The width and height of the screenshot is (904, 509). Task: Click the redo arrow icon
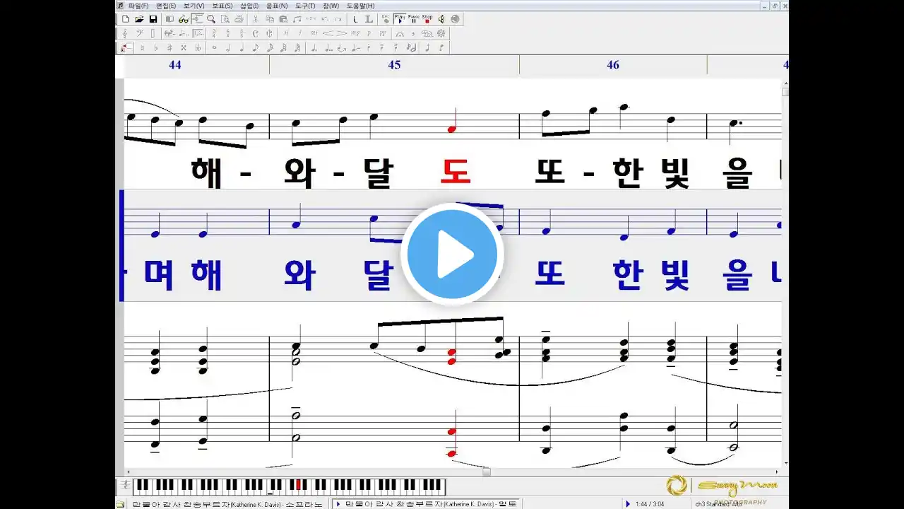[338, 19]
